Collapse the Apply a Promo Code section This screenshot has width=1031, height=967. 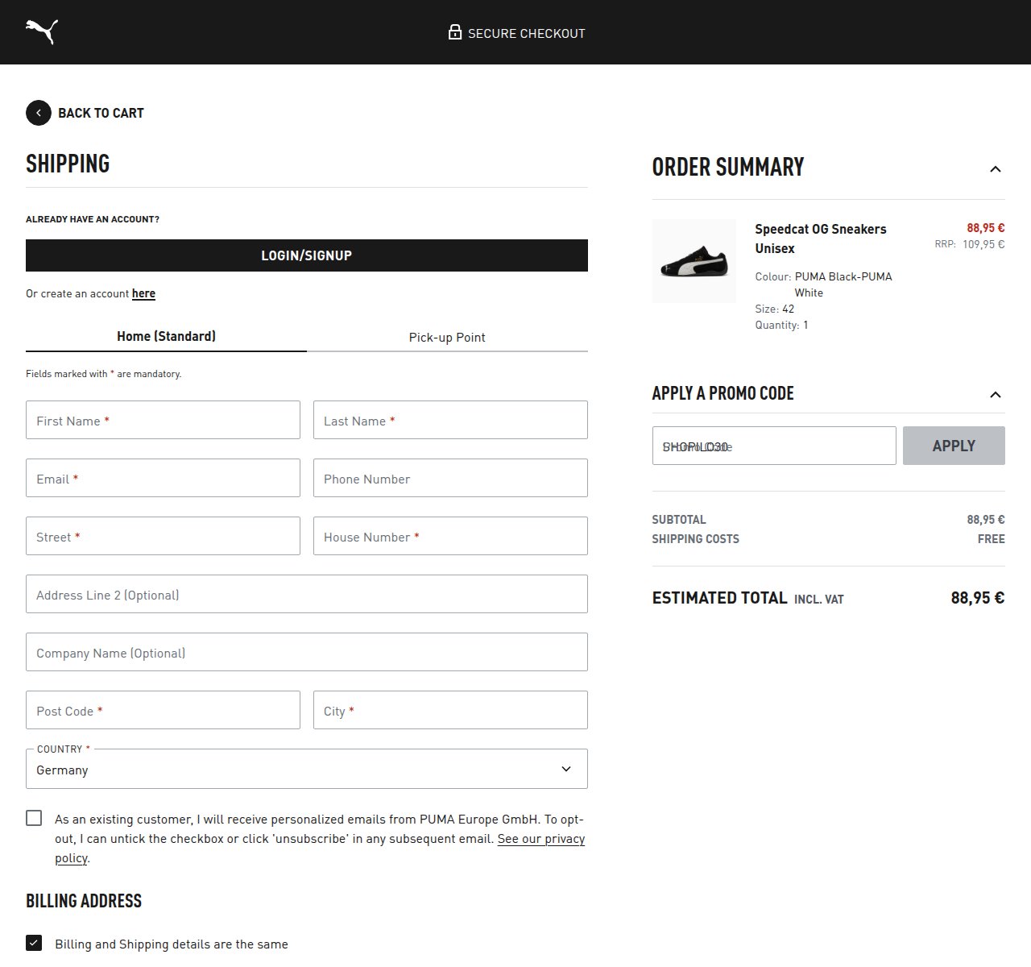point(996,394)
